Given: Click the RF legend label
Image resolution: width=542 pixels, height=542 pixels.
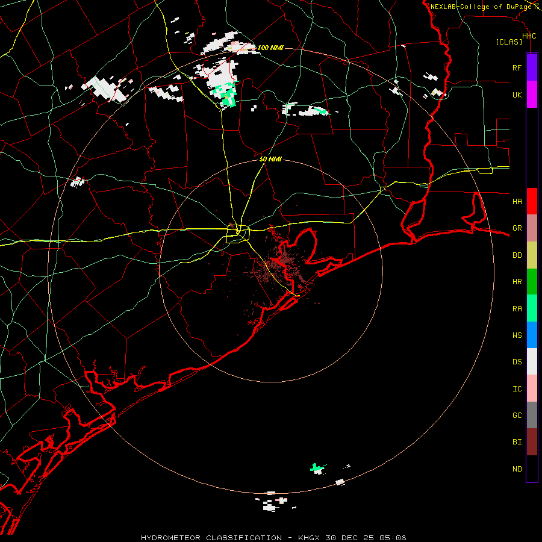Looking at the screenshot, I should coord(517,67).
